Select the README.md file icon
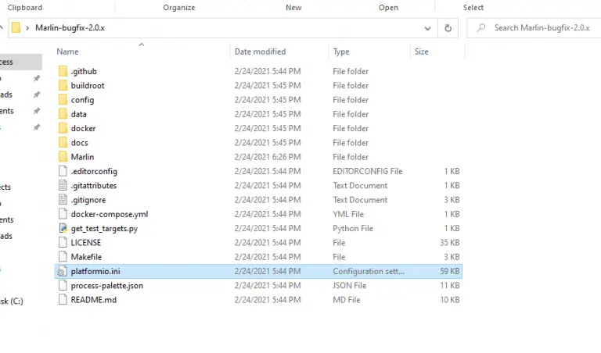The height and width of the screenshot is (353, 601). (63, 300)
